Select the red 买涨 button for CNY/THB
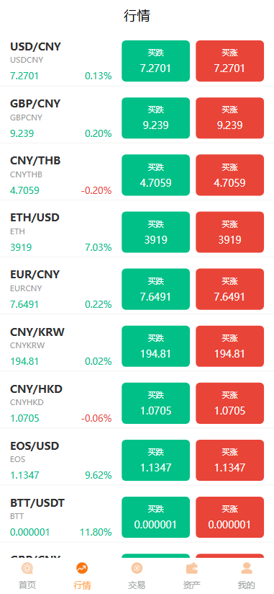 pos(230,175)
